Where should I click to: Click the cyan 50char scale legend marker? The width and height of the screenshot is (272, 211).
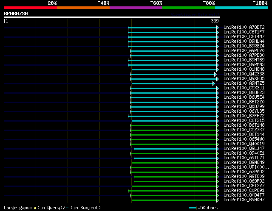[x=193, y=208]
